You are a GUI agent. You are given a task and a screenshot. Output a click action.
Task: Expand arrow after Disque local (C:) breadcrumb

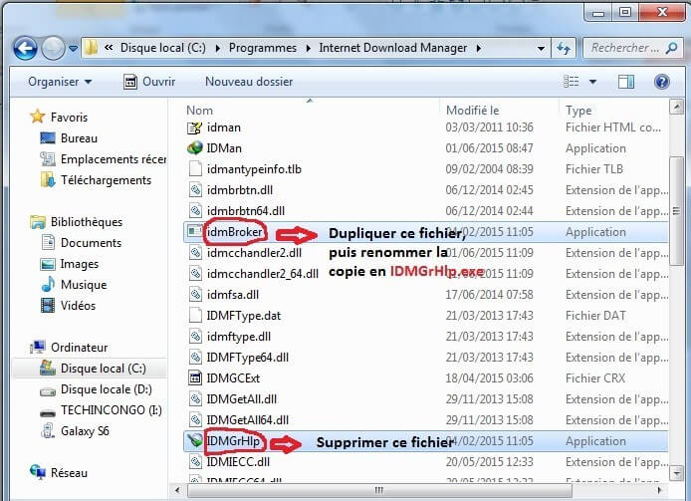[218, 48]
